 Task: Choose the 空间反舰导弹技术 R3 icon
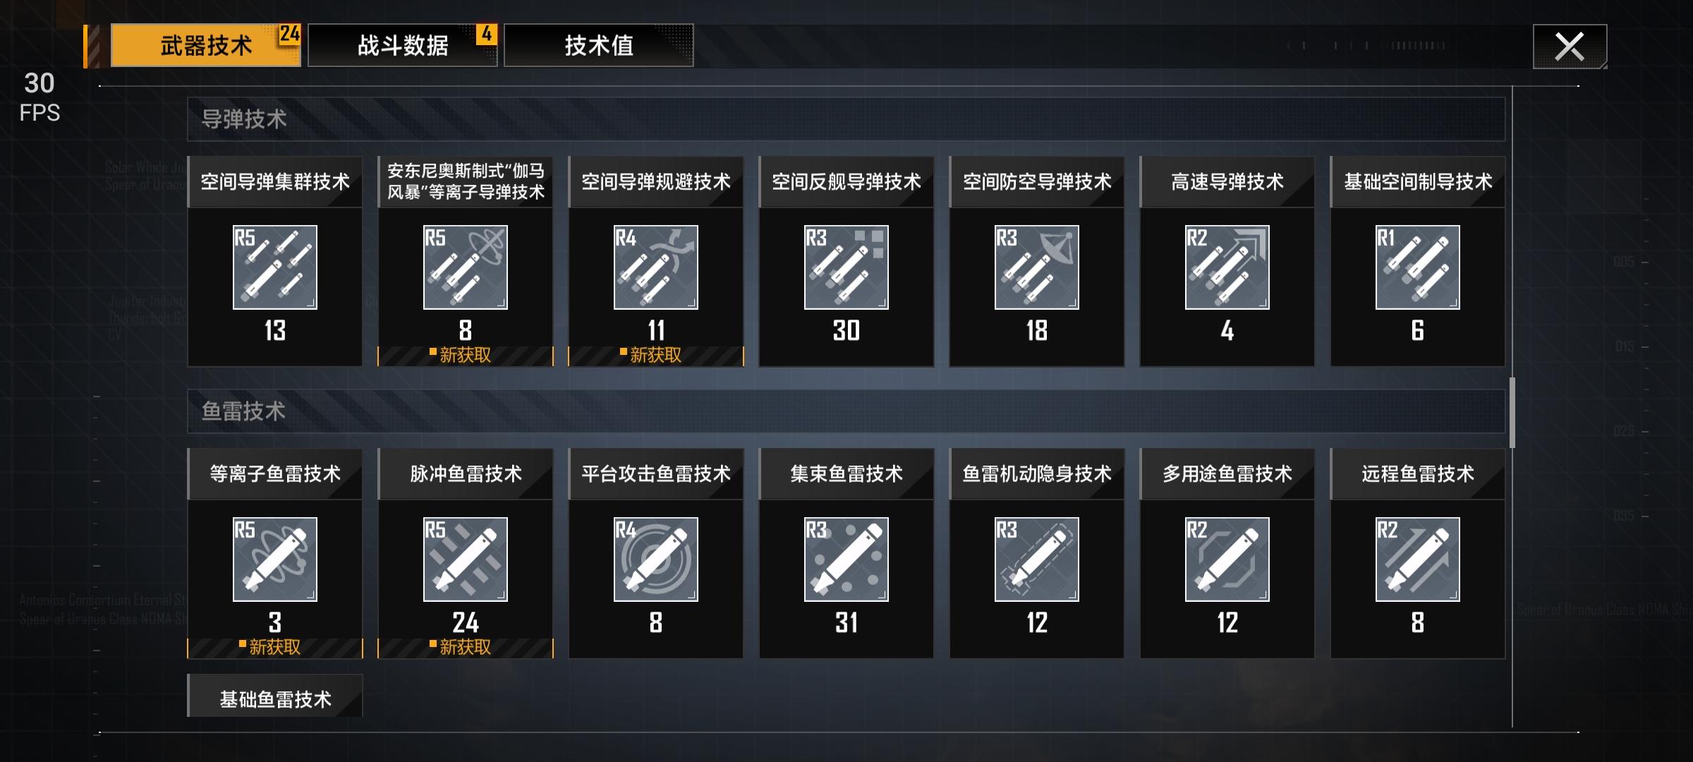pyautogui.click(x=846, y=267)
